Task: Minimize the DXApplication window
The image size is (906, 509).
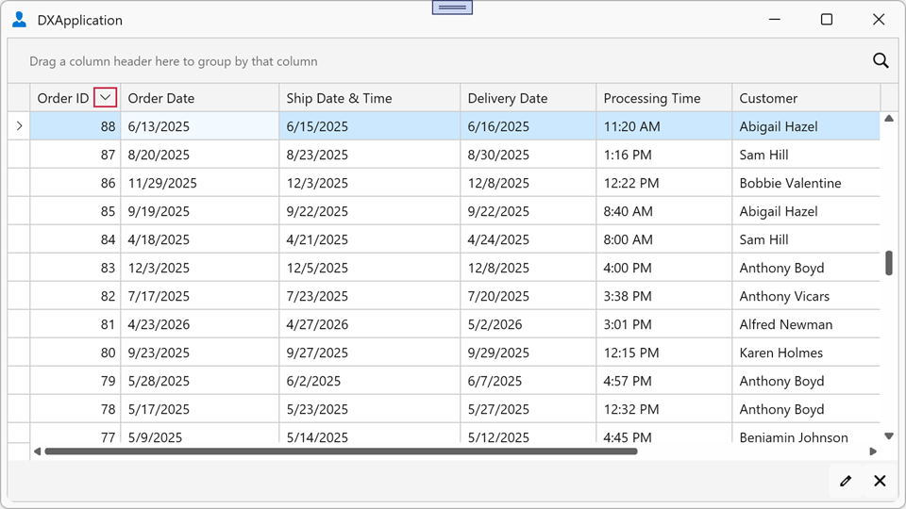Action: pyautogui.click(x=775, y=20)
